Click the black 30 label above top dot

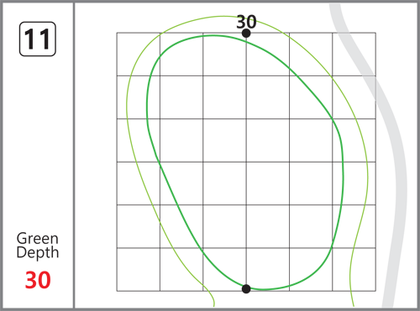click(246, 22)
